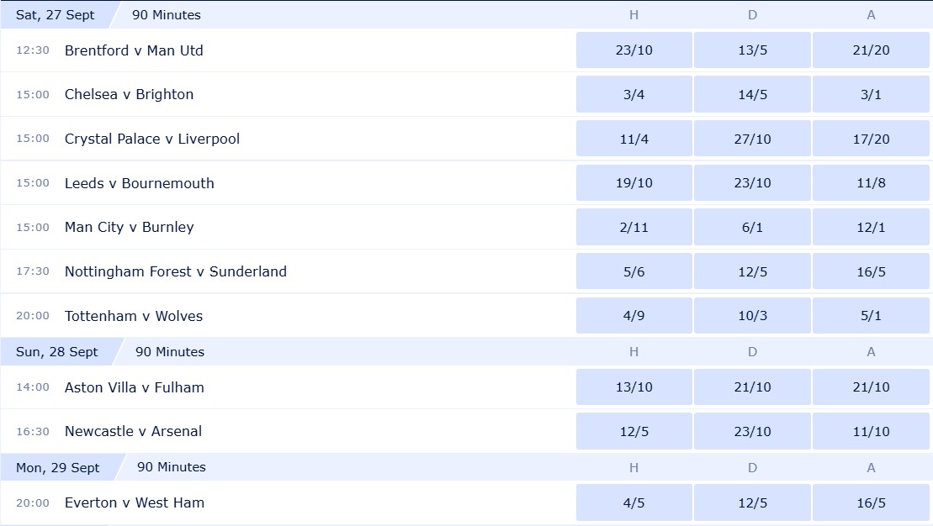Select the Man City v Burnley draw 6/1
The image size is (933, 526).
point(752,227)
